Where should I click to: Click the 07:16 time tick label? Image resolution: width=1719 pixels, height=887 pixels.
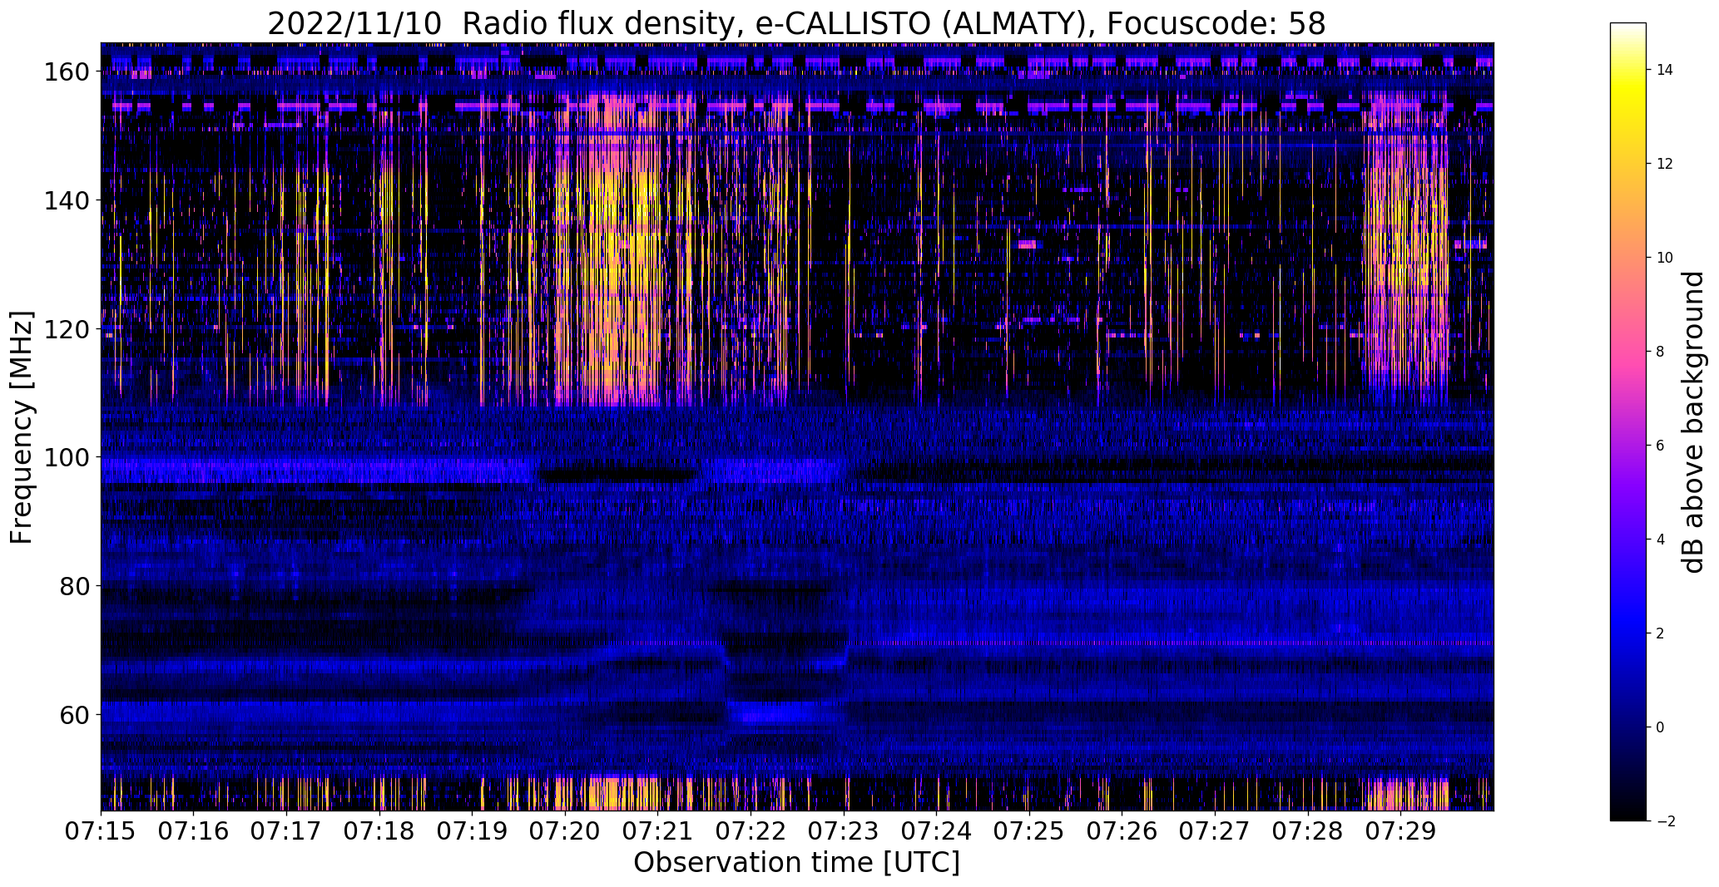[x=194, y=831]
